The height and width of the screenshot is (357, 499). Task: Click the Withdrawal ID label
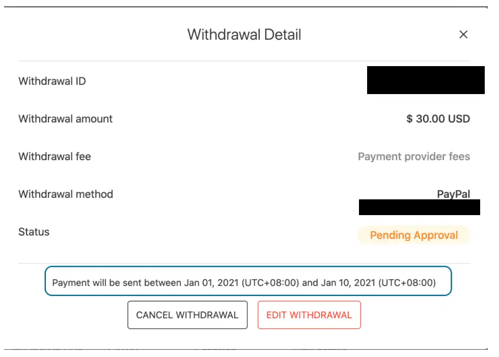coord(52,81)
